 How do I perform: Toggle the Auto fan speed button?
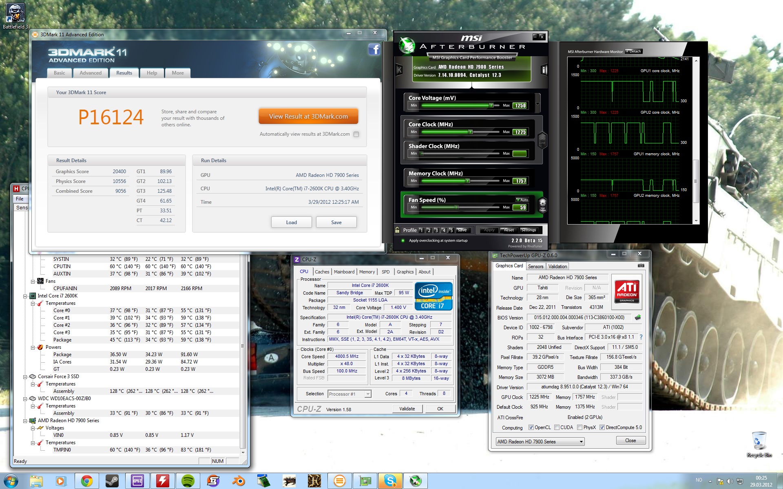point(522,200)
